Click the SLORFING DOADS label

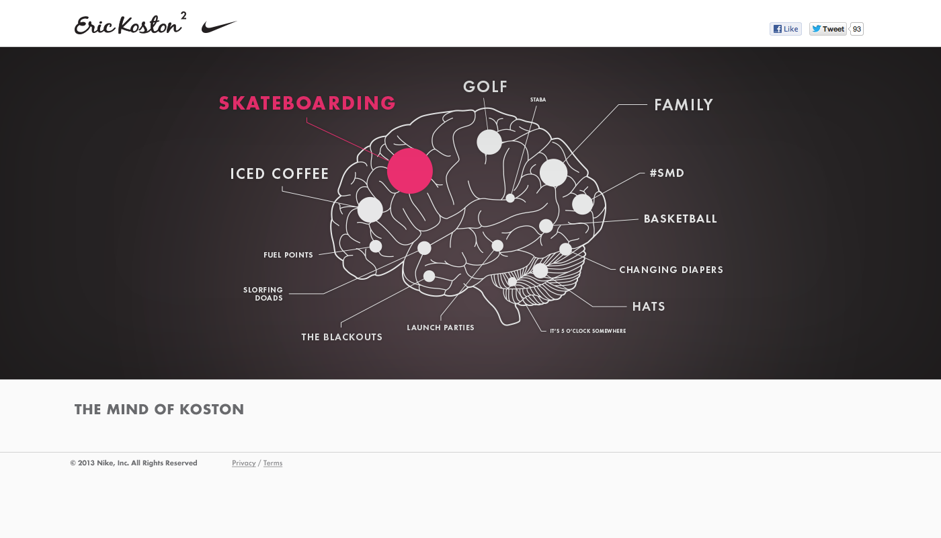coord(263,294)
